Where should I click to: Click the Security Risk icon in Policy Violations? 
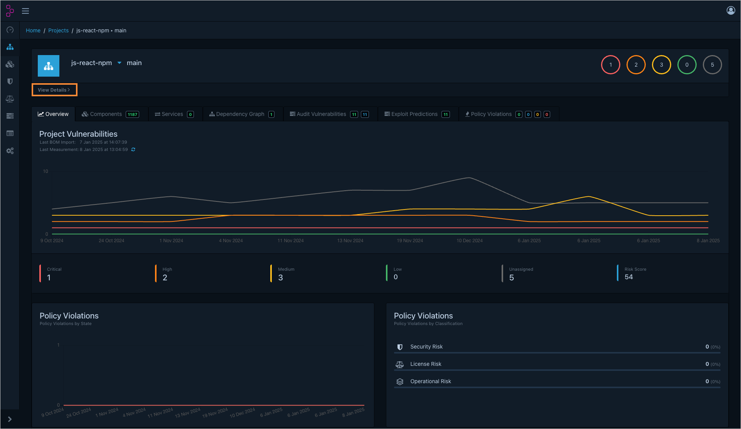click(400, 347)
